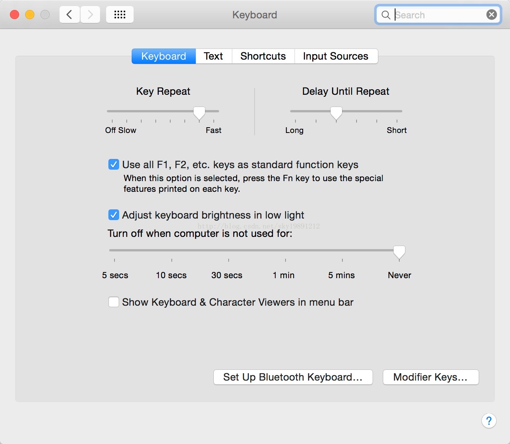The image size is (510, 444).
Task: Open the Input Sources tab
Action: click(x=336, y=56)
